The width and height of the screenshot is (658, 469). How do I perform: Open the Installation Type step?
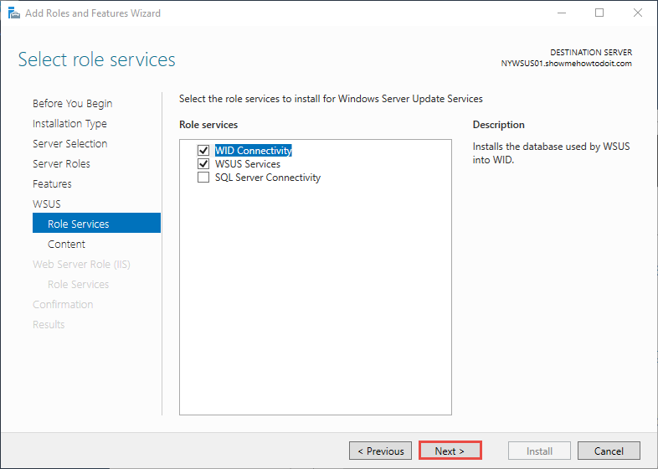tap(69, 123)
